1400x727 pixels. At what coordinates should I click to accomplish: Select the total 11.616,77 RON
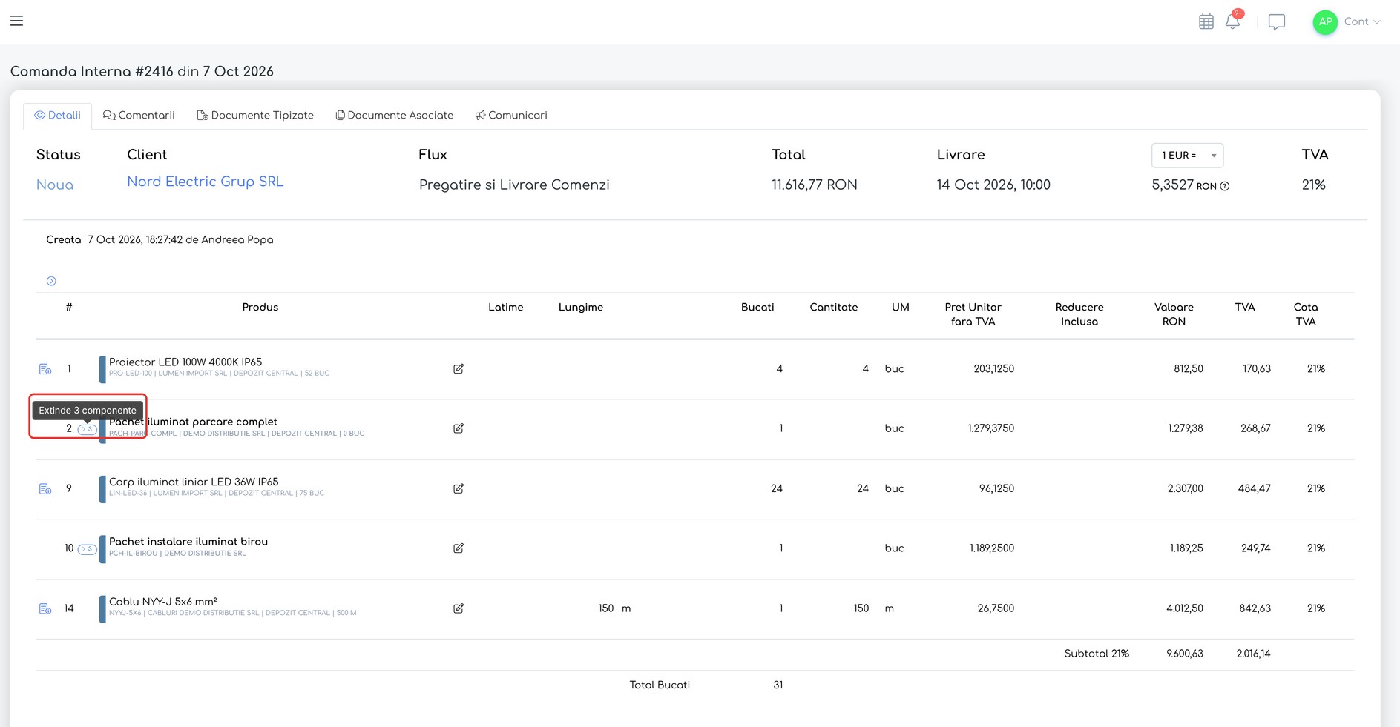click(x=814, y=185)
